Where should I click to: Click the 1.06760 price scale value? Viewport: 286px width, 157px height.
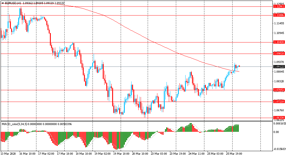click(x=279, y=110)
